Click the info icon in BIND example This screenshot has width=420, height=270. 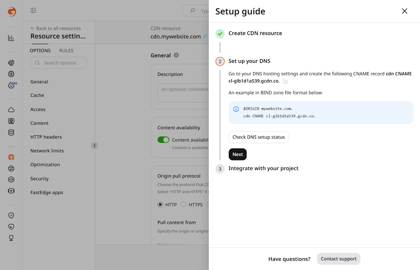[236, 109]
